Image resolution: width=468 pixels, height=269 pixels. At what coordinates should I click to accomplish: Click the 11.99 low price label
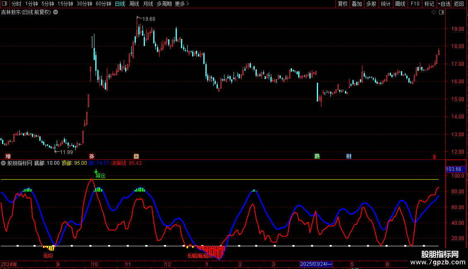(x=66, y=152)
